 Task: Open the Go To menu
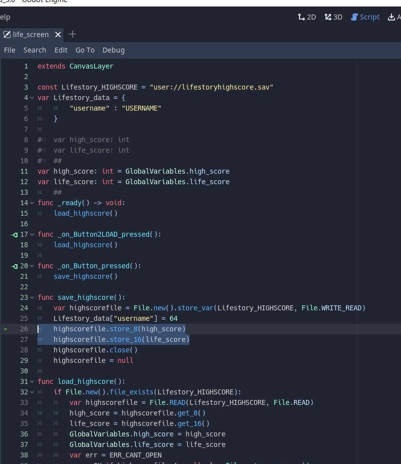pos(85,50)
